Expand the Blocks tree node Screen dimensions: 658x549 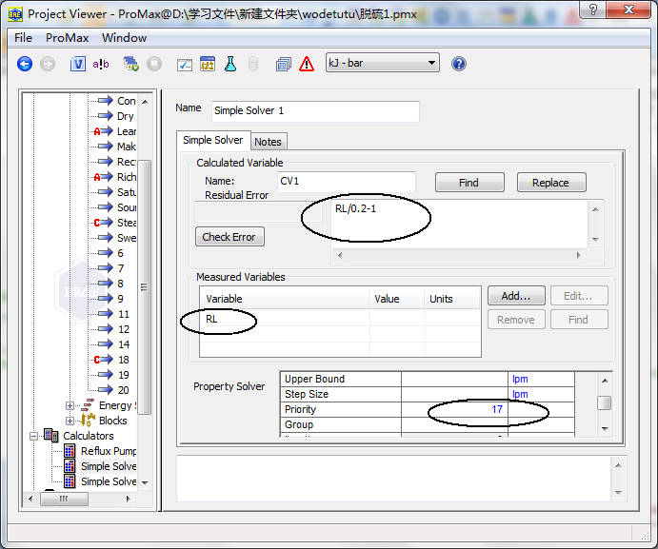[x=70, y=421]
